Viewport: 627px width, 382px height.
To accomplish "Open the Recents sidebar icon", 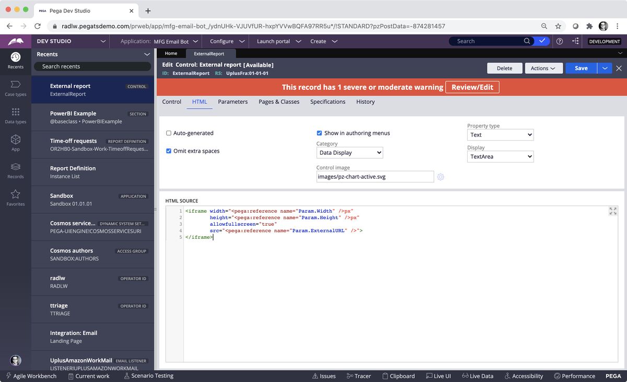I will tap(15, 60).
